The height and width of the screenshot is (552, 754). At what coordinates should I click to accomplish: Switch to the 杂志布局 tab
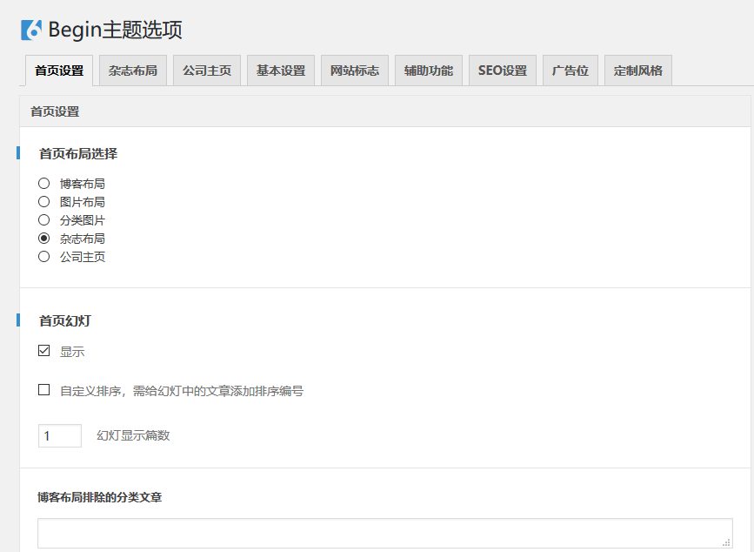[132, 71]
